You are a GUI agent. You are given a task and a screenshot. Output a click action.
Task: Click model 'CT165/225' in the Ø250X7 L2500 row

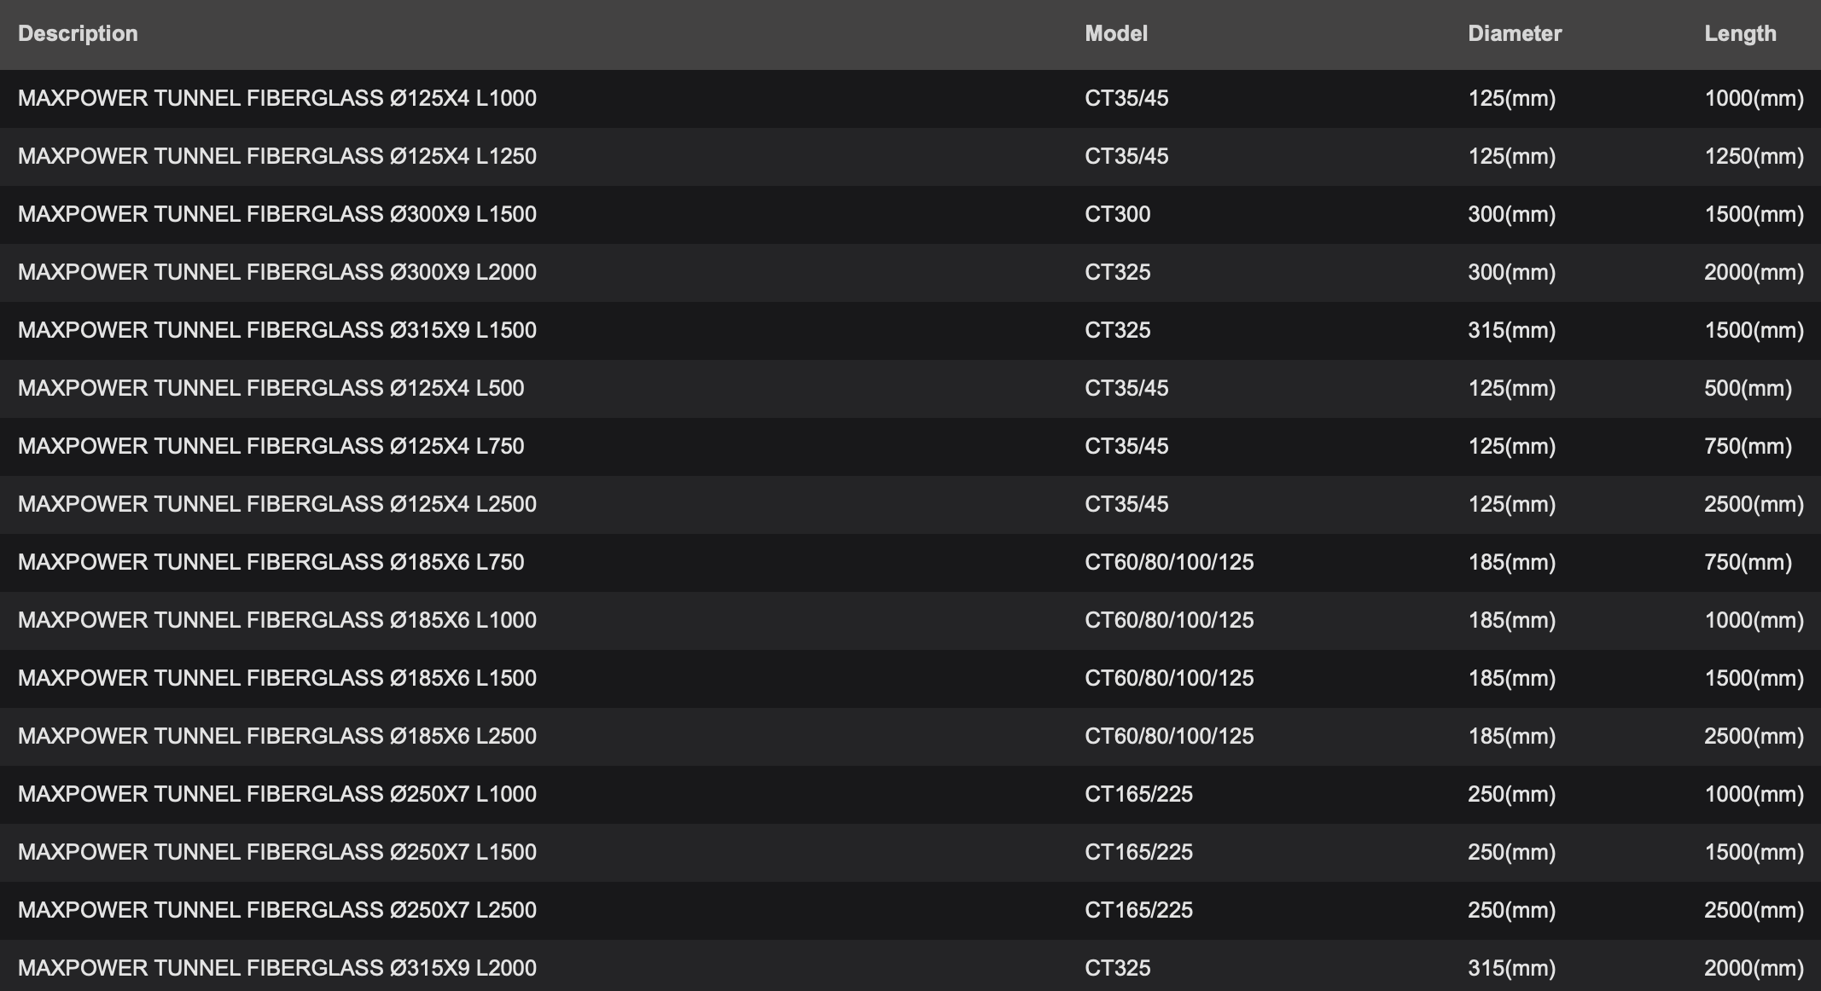pos(1139,910)
